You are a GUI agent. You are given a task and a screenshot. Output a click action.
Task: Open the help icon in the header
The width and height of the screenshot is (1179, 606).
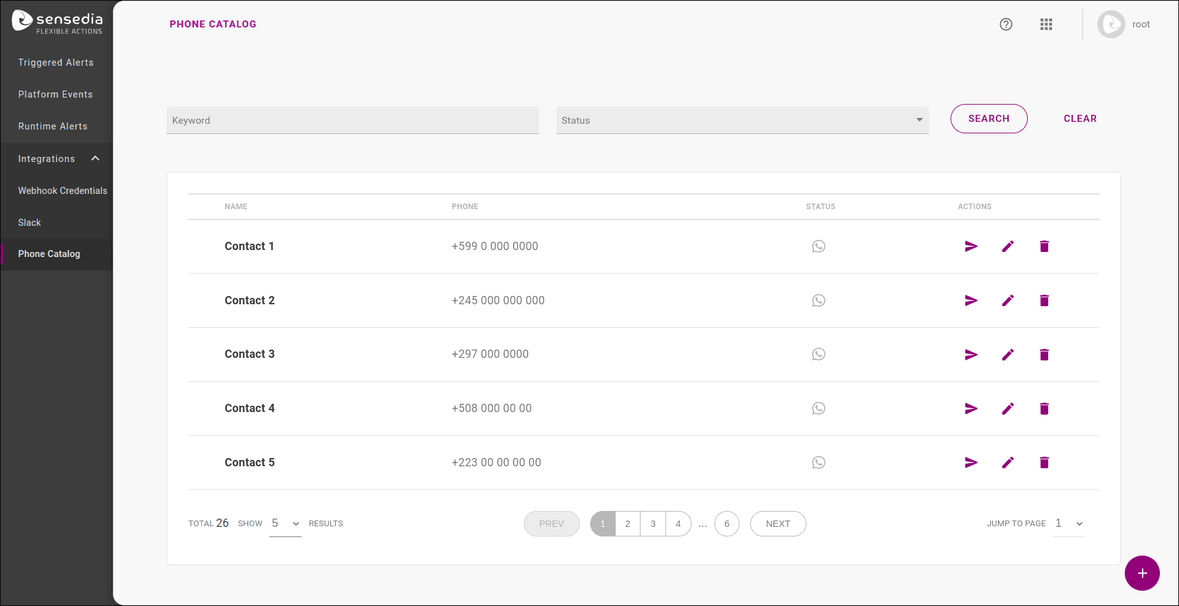click(1006, 24)
